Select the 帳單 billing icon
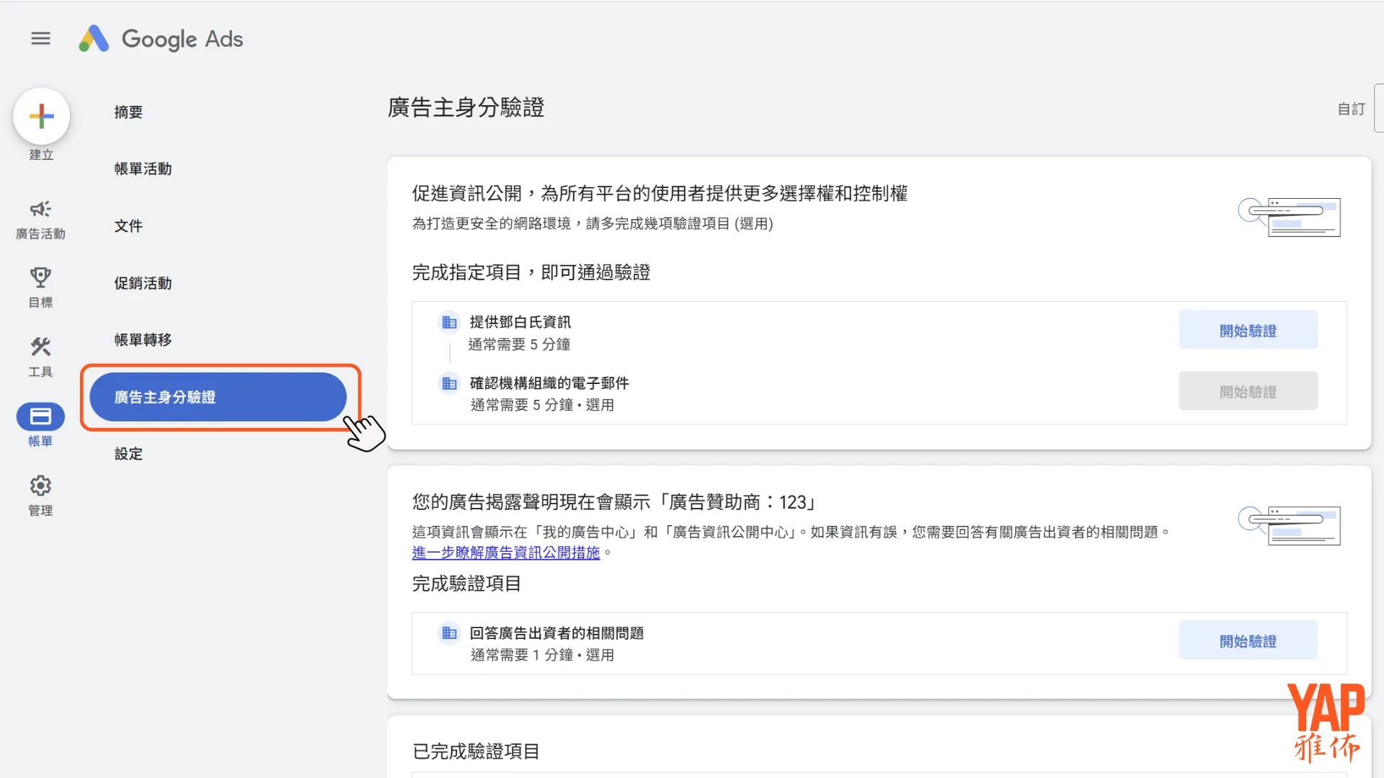 coord(40,416)
